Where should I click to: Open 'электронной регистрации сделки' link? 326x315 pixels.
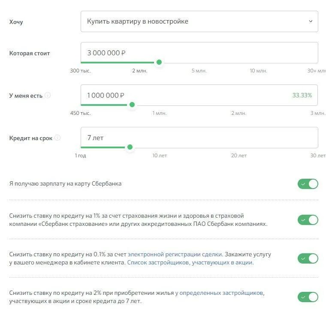click(x=175, y=254)
